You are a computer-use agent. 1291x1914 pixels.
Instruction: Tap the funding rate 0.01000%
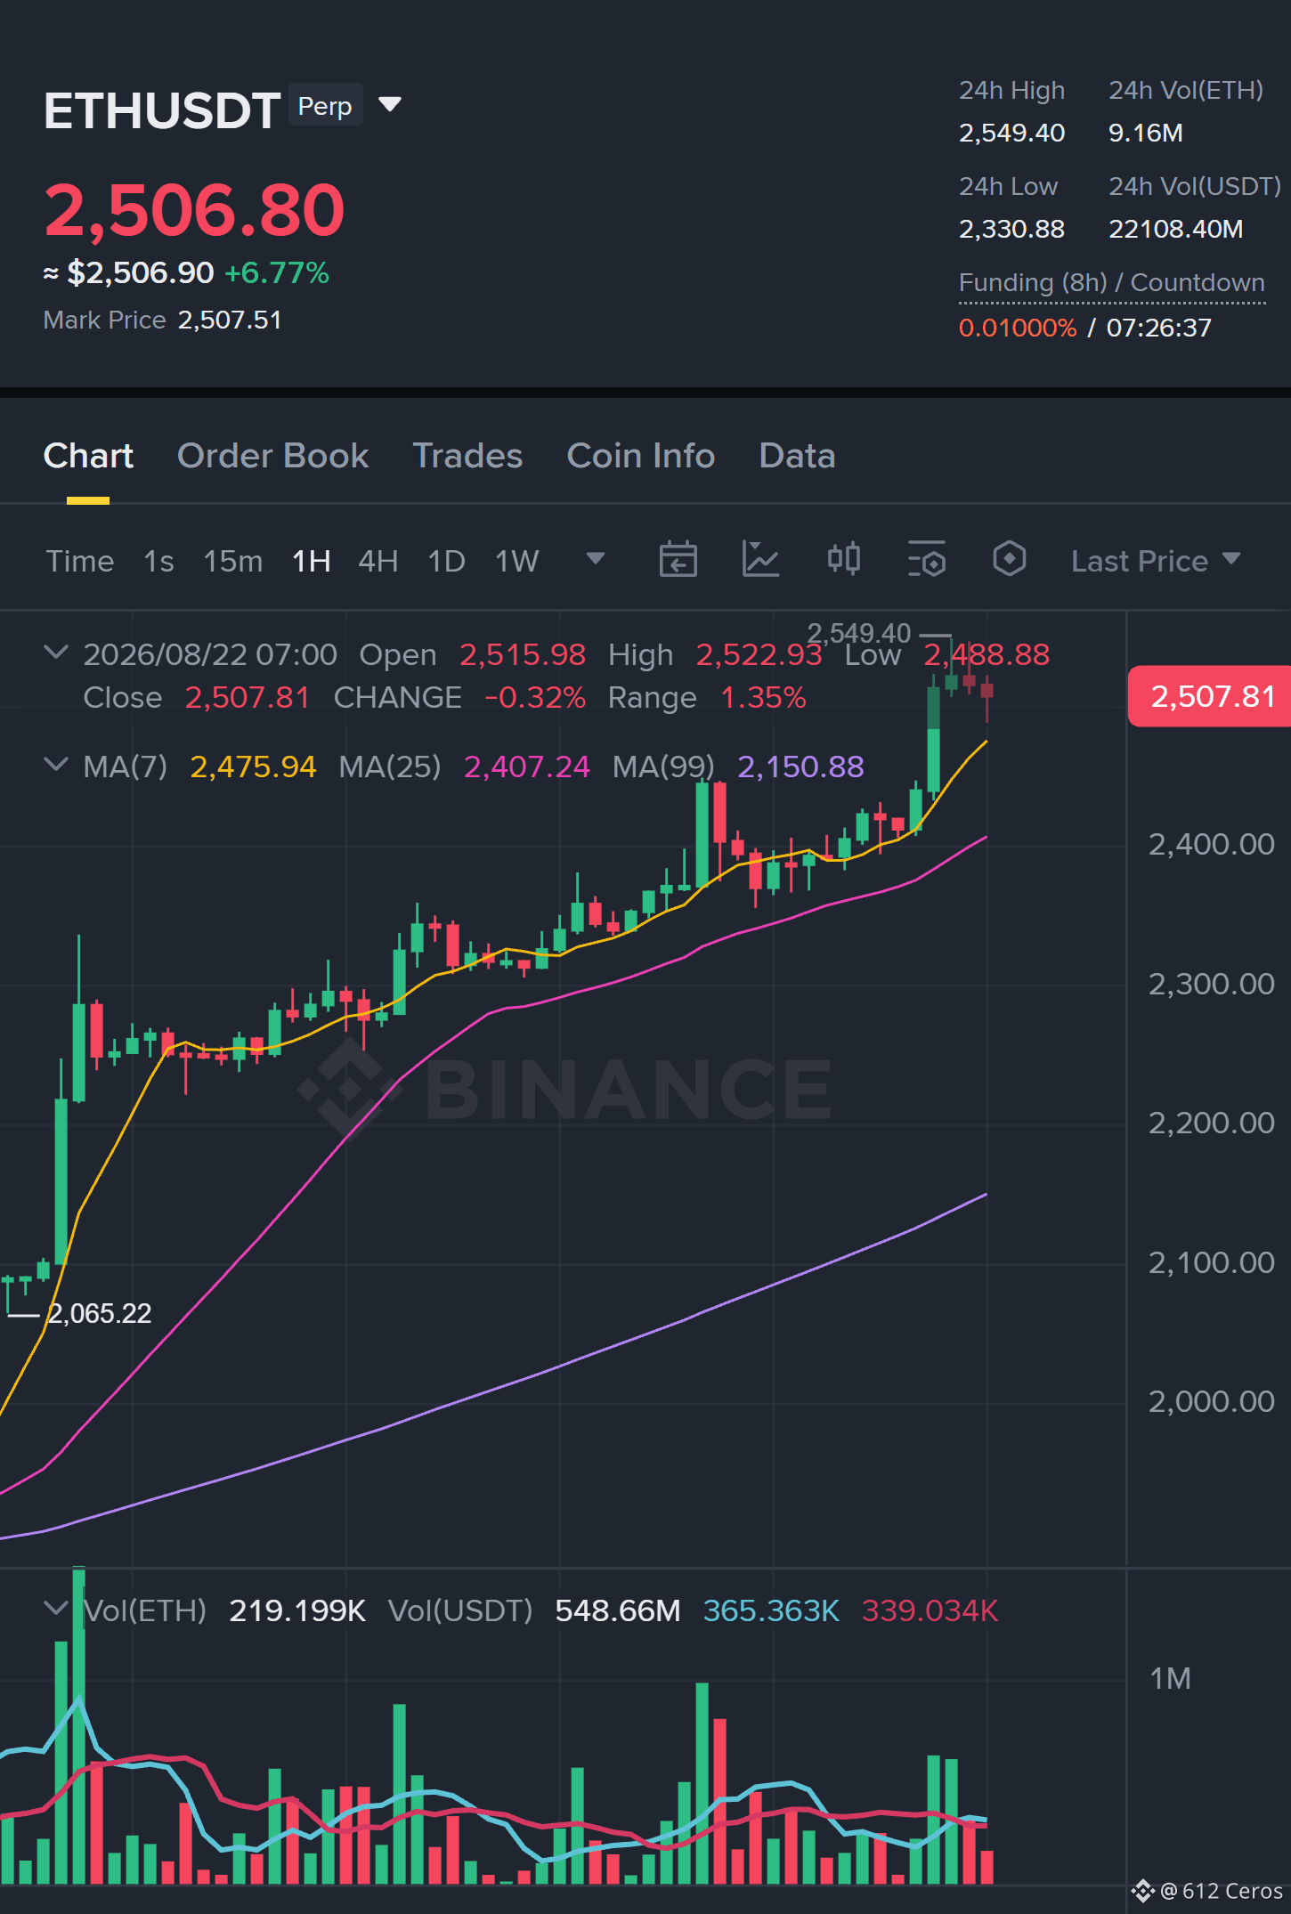point(1018,328)
